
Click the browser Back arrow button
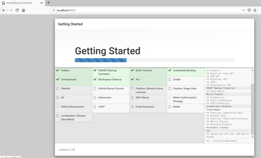[4, 10]
